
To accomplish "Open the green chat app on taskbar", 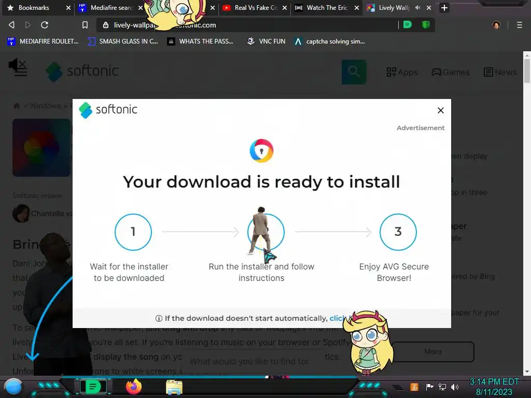I will coord(93,386).
